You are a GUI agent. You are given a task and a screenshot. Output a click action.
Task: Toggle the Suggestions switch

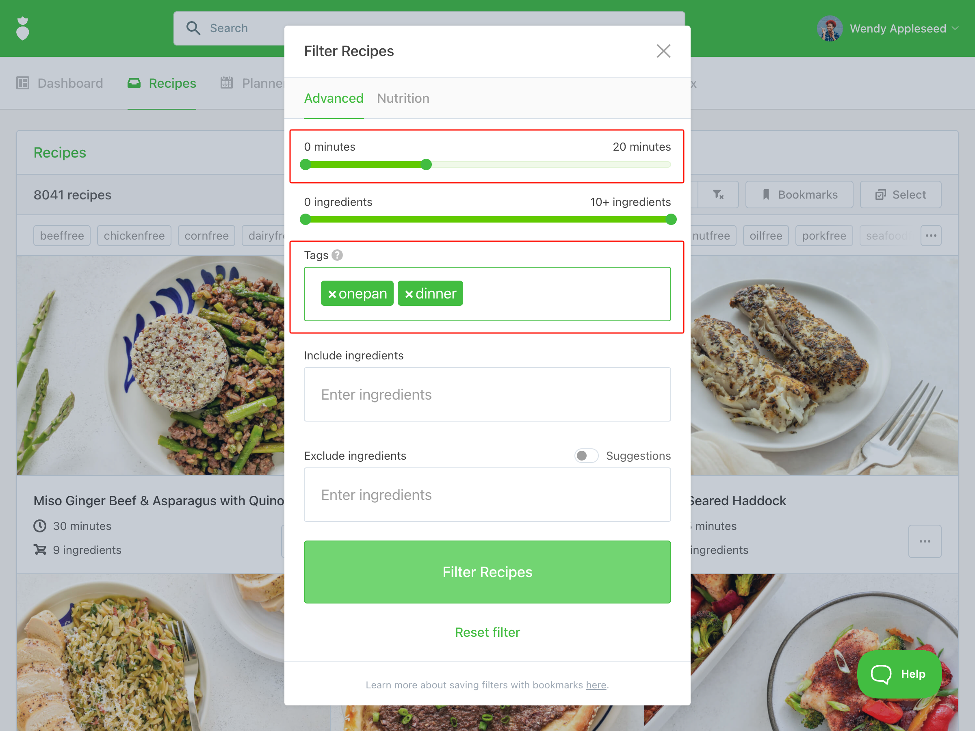tap(586, 456)
